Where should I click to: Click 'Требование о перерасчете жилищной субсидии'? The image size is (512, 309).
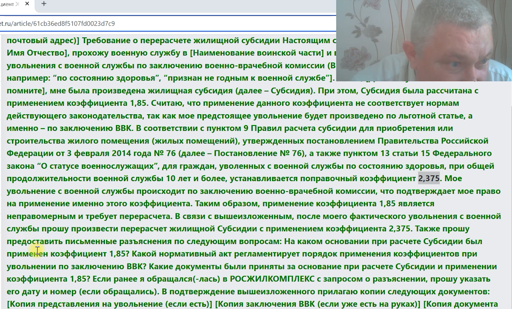pos(182,40)
